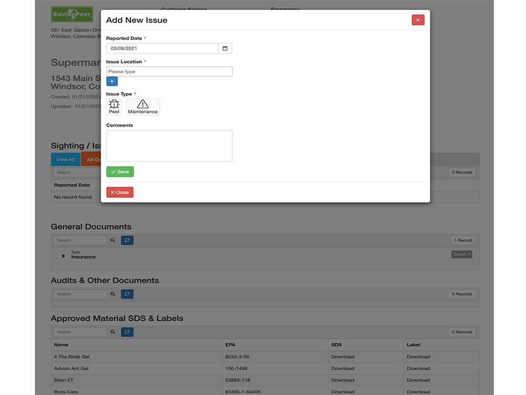Click search field in Approved Material SDS section
Image resolution: width=526 pixels, height=395 pixels.
(x=80, y=331)
